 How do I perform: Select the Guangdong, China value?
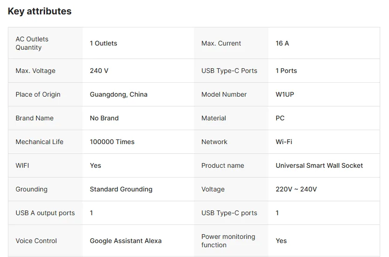(x=118, y=94)
